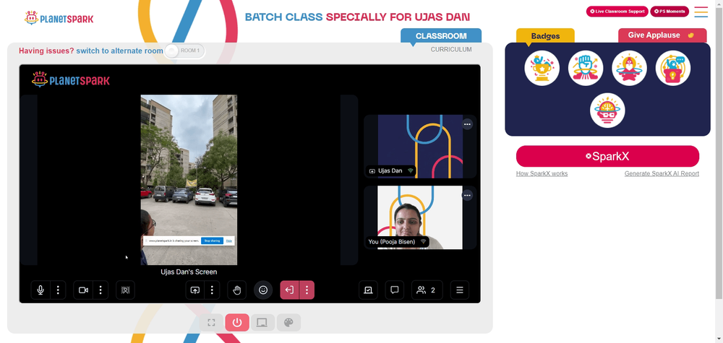Switch to the CLASSROOM tab

(441, 36)
